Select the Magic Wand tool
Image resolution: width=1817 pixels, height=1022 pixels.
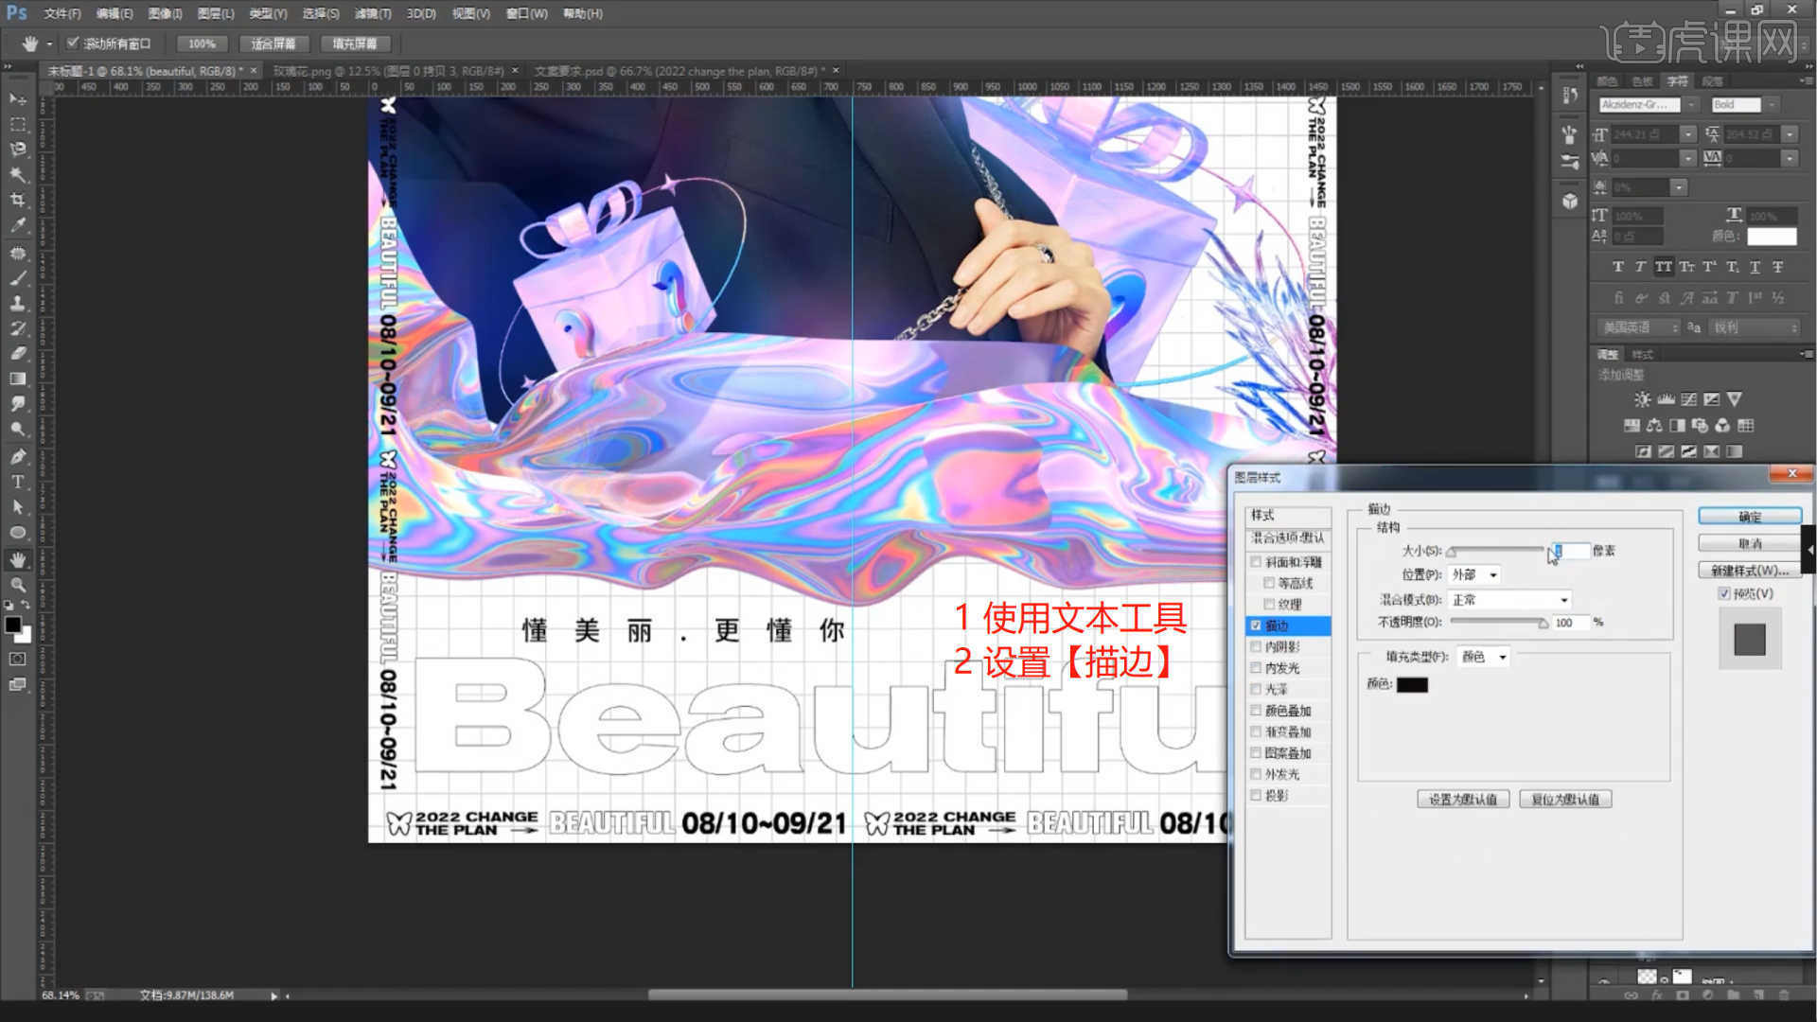click(18, 175)
